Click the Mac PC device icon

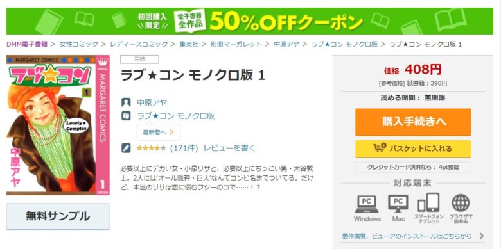[398, 204]
